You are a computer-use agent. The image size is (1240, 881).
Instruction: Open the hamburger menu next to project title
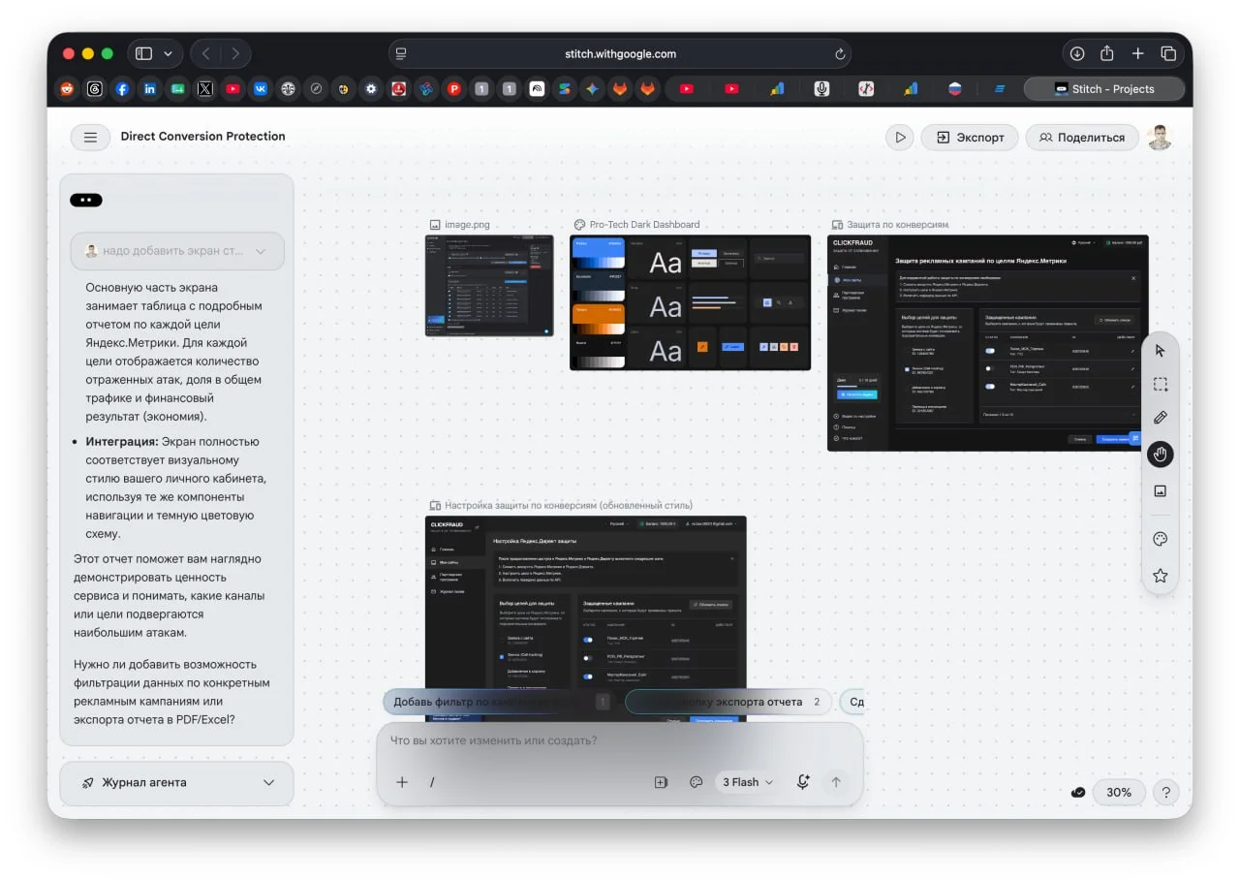pyautogui.click(x=90, y=138)
